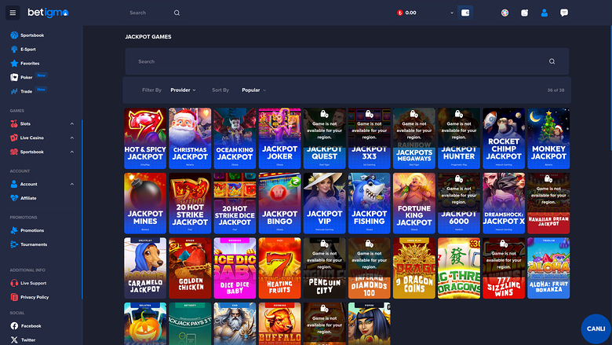Open the gift box icon in header
The image size is (612, 345).
click(x=525, y=13)
